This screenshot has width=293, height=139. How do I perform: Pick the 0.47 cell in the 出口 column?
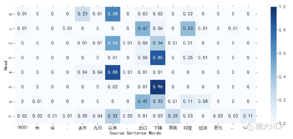click(143, 28)
